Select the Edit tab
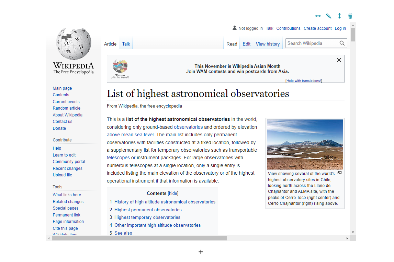This screenshot has height=262, width=394. click(x=246, y=44)
